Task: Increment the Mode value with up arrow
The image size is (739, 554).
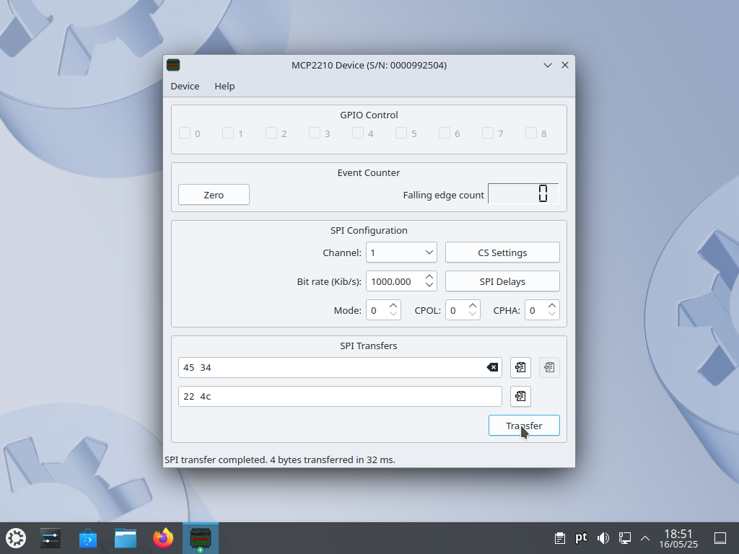Action: (393, 305)
